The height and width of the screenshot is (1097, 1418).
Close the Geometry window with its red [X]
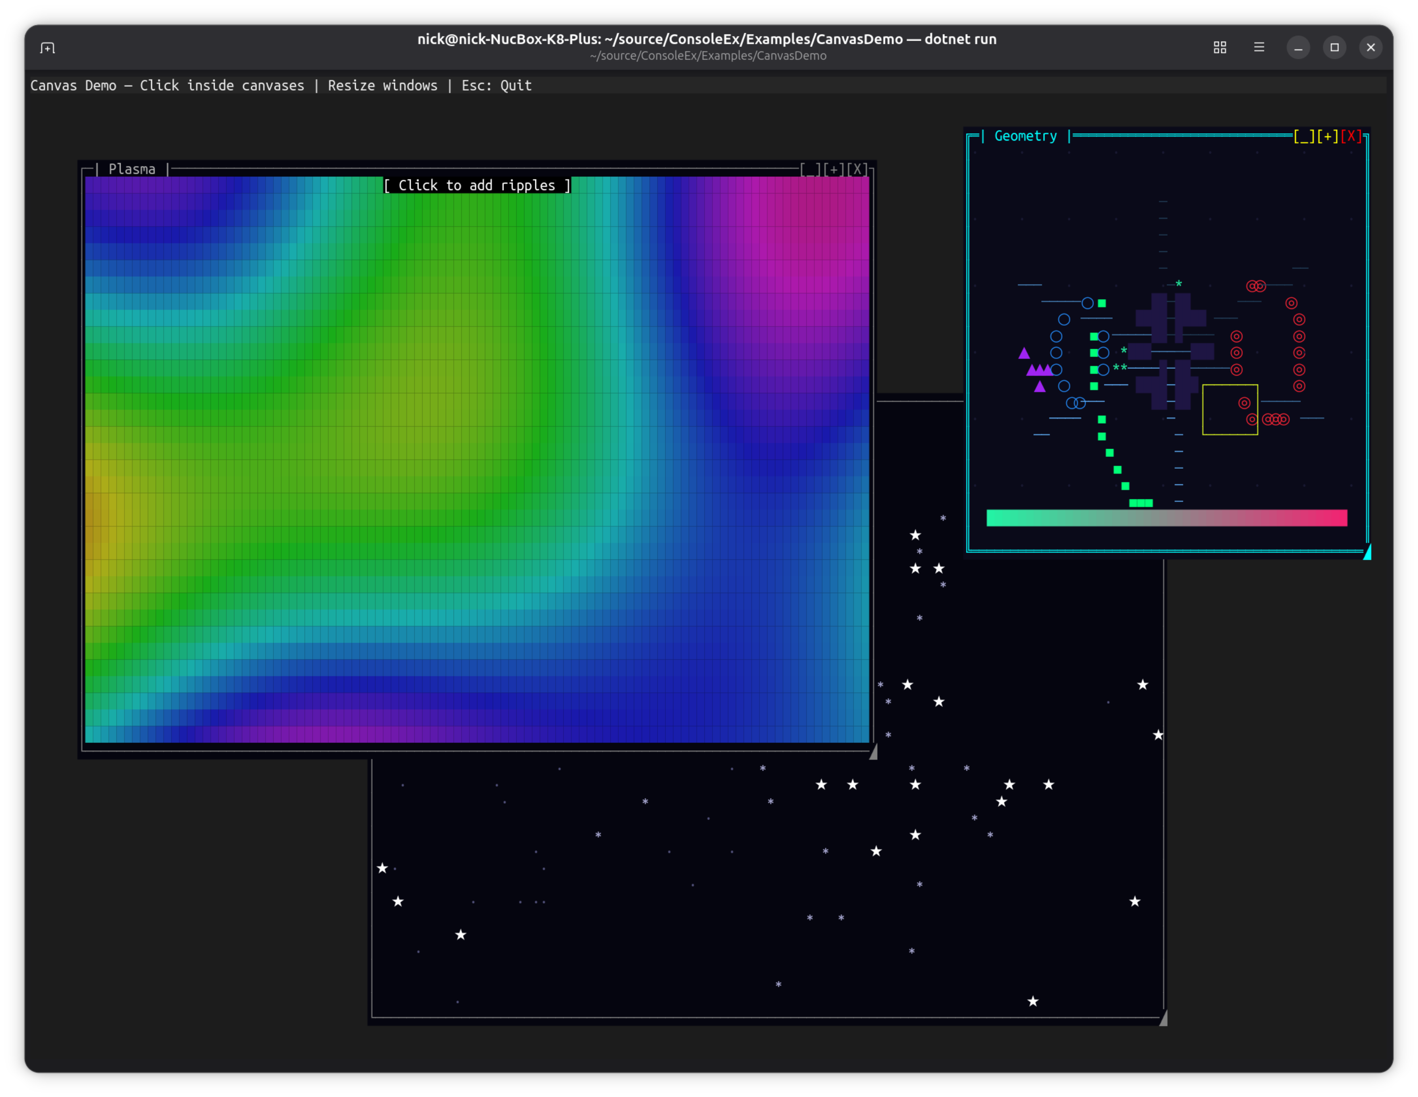1351,136
